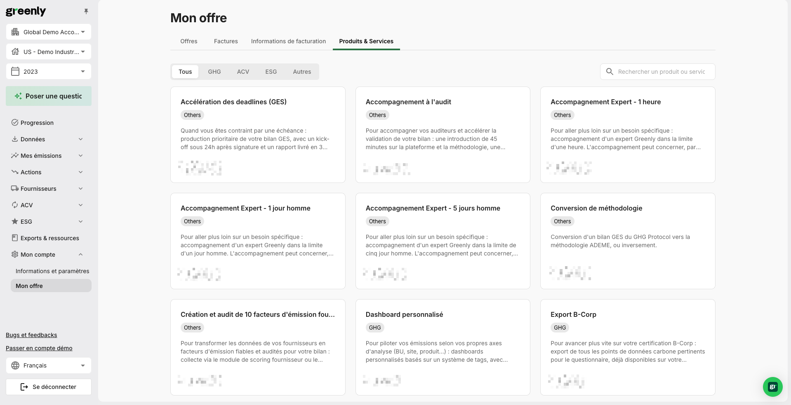The image size is (791, 405).
Task: Click the house icon beside US - Demo Industr
Action: [x=15, y=52]
